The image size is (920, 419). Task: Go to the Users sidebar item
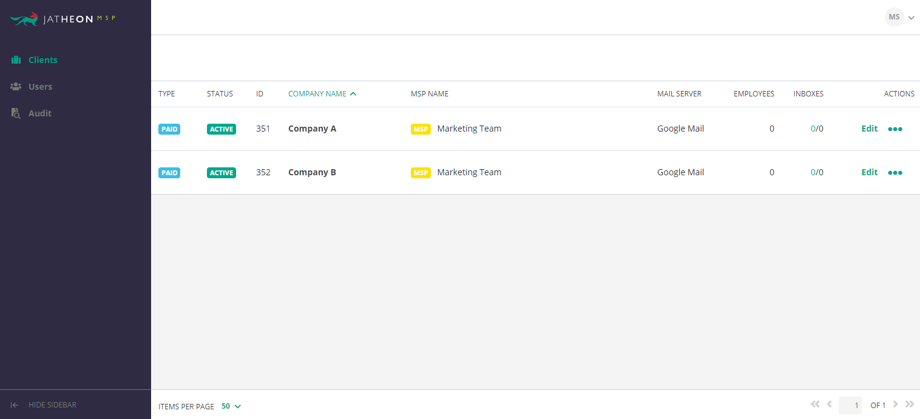pos(32,87)
